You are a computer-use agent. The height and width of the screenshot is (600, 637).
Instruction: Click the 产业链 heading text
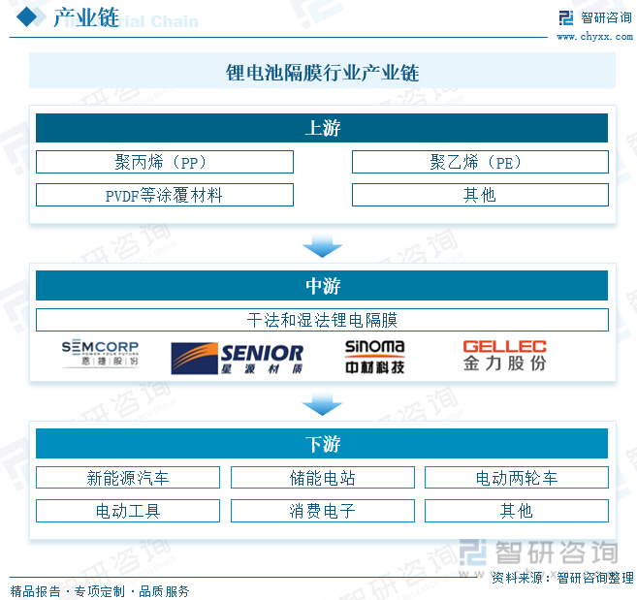[x=86, y=17]
